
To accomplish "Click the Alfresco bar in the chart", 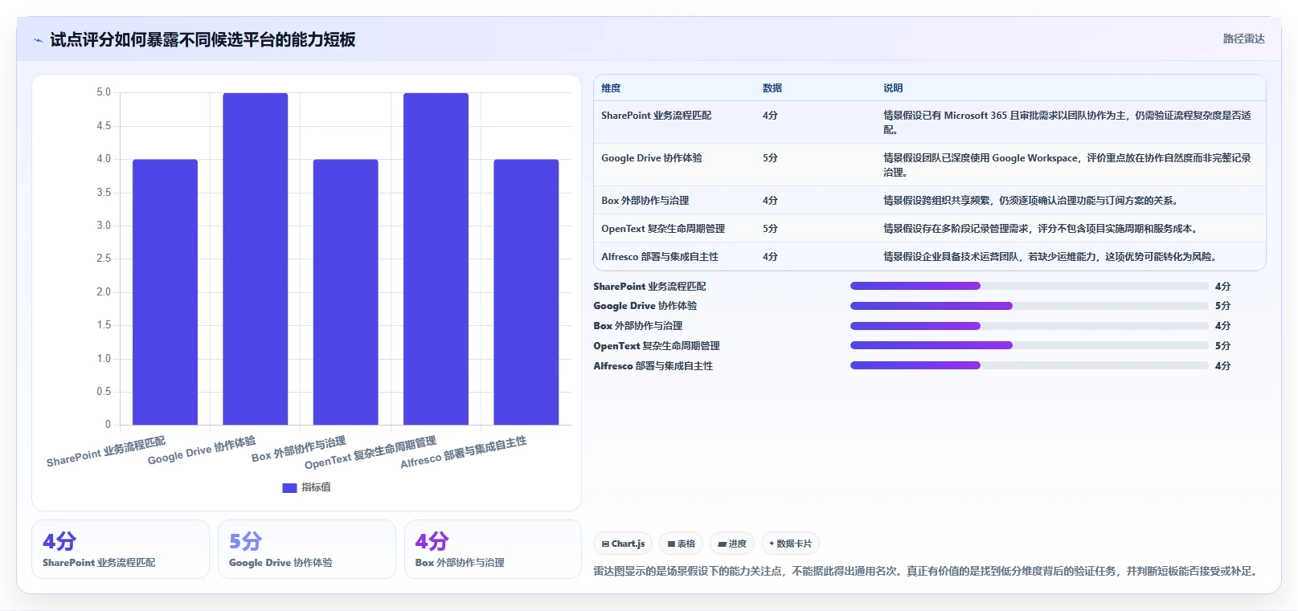I will 526,292.
